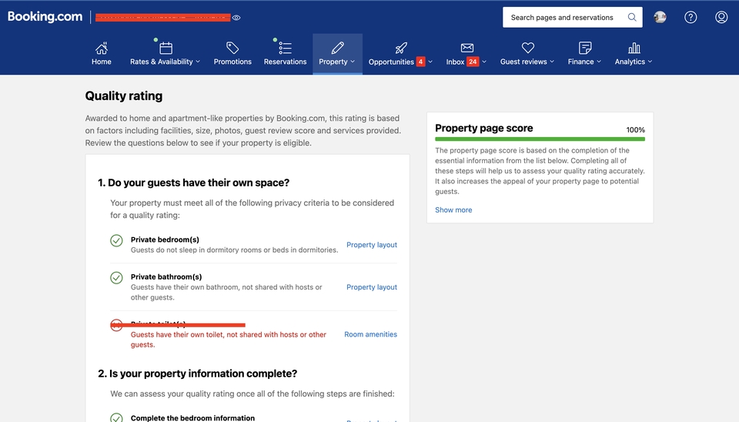Click the Complete the bedroom information checkmark
This screenshot has width=739, height=422.
coord(116,417)
